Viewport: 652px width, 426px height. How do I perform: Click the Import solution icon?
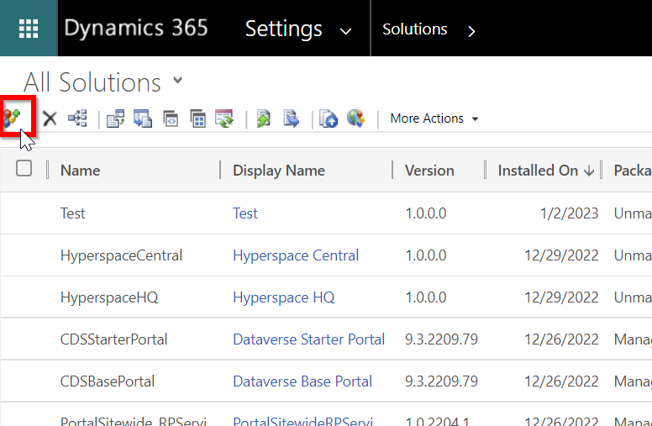click(x=116, y=118)
